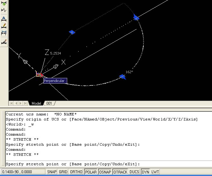
Task: Toggle DUCS dynamic UCS button
Action: [134, 172]
